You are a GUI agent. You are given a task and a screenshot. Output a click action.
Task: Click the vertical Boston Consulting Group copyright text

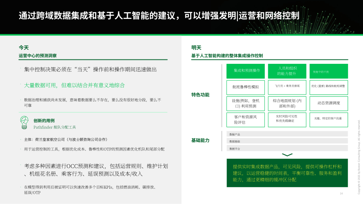click(359, 157)
